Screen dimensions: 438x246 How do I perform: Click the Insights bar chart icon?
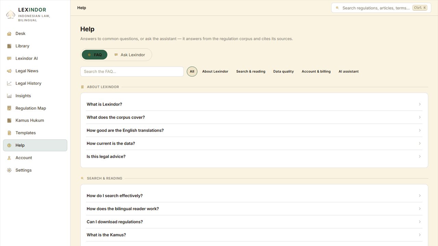(x=9, y=96)
